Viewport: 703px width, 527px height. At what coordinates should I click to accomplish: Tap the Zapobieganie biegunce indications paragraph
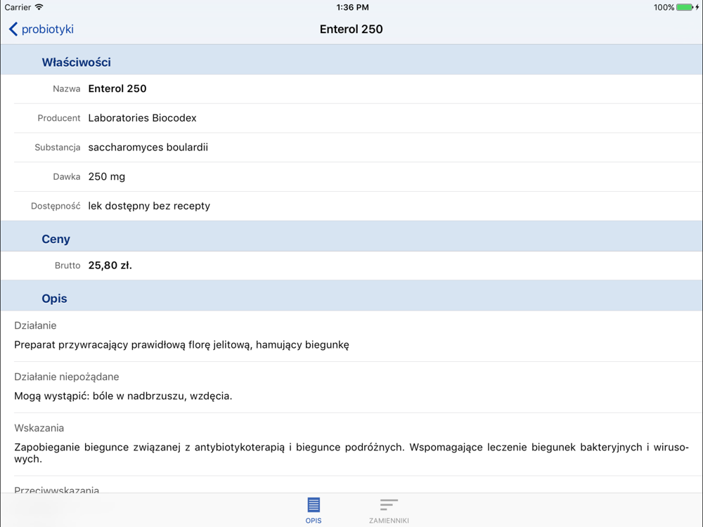coord(351,453)
